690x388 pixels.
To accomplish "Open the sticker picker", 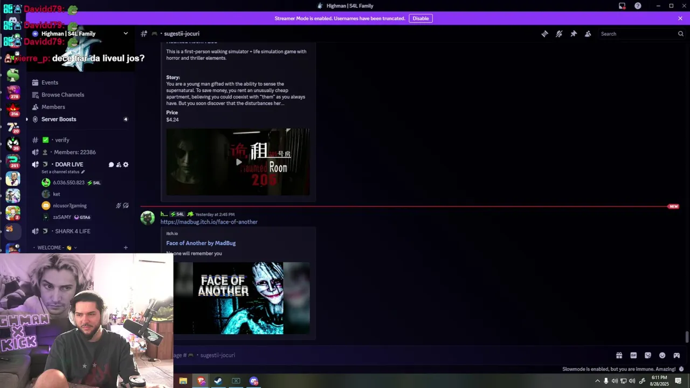I will click(x=648, y=355).
